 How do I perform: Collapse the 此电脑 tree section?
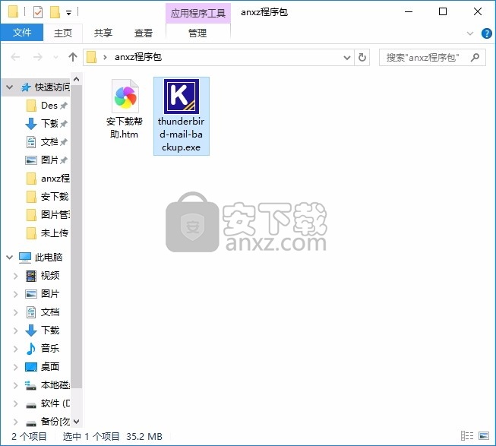9,258
